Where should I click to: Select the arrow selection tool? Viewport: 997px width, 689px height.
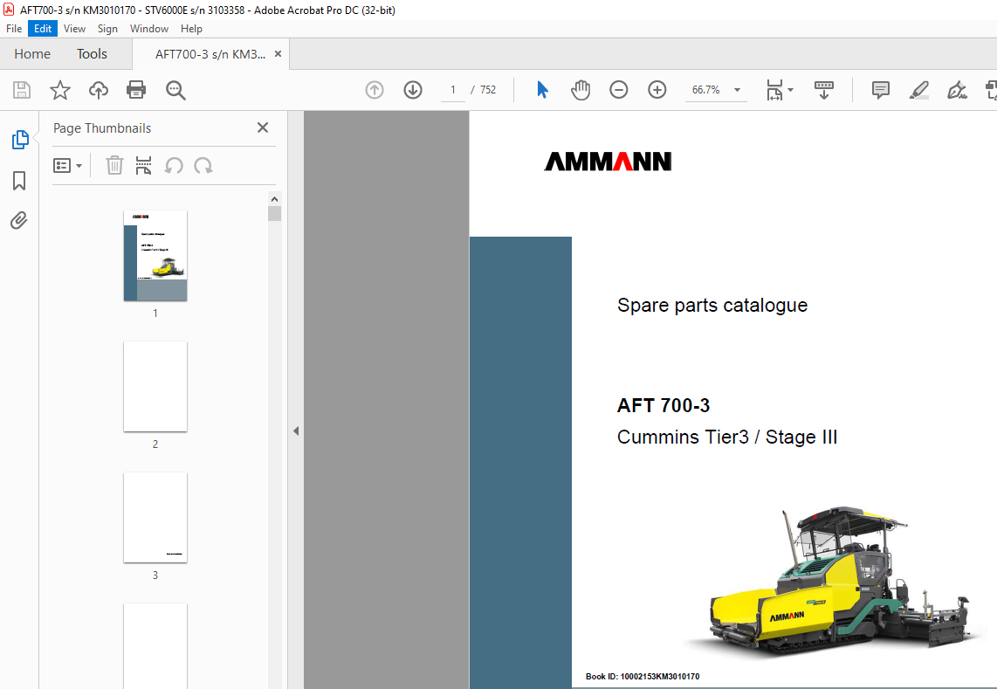tap(542, 90)
